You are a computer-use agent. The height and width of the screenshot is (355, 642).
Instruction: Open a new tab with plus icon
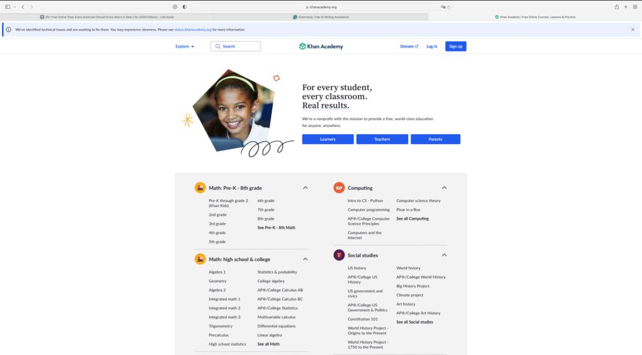pyautogui.click(x=626, y=7)
